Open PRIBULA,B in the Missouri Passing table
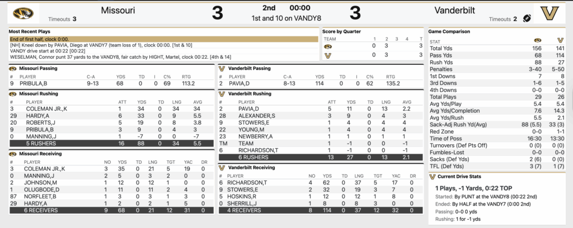 [34, 83]
